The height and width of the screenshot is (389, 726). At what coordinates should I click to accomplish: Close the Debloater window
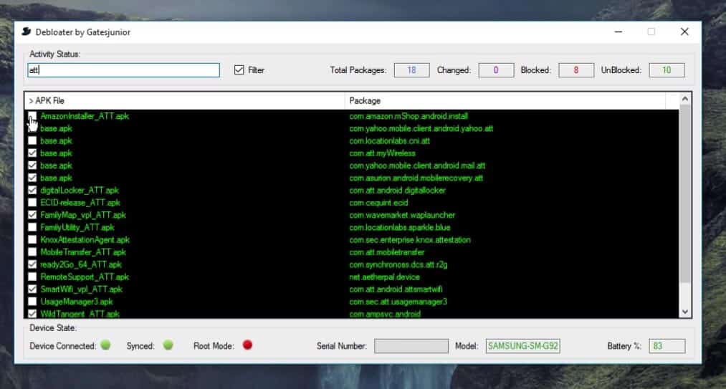click(684, 32)
